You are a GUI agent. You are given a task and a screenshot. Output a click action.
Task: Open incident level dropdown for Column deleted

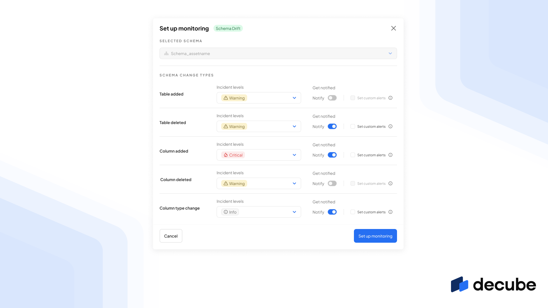pyautogui.click(x=259, y=183)
